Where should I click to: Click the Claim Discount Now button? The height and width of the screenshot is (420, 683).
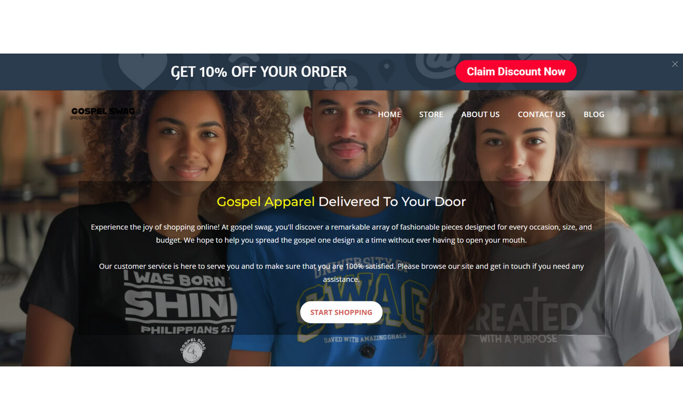[516, 71]
